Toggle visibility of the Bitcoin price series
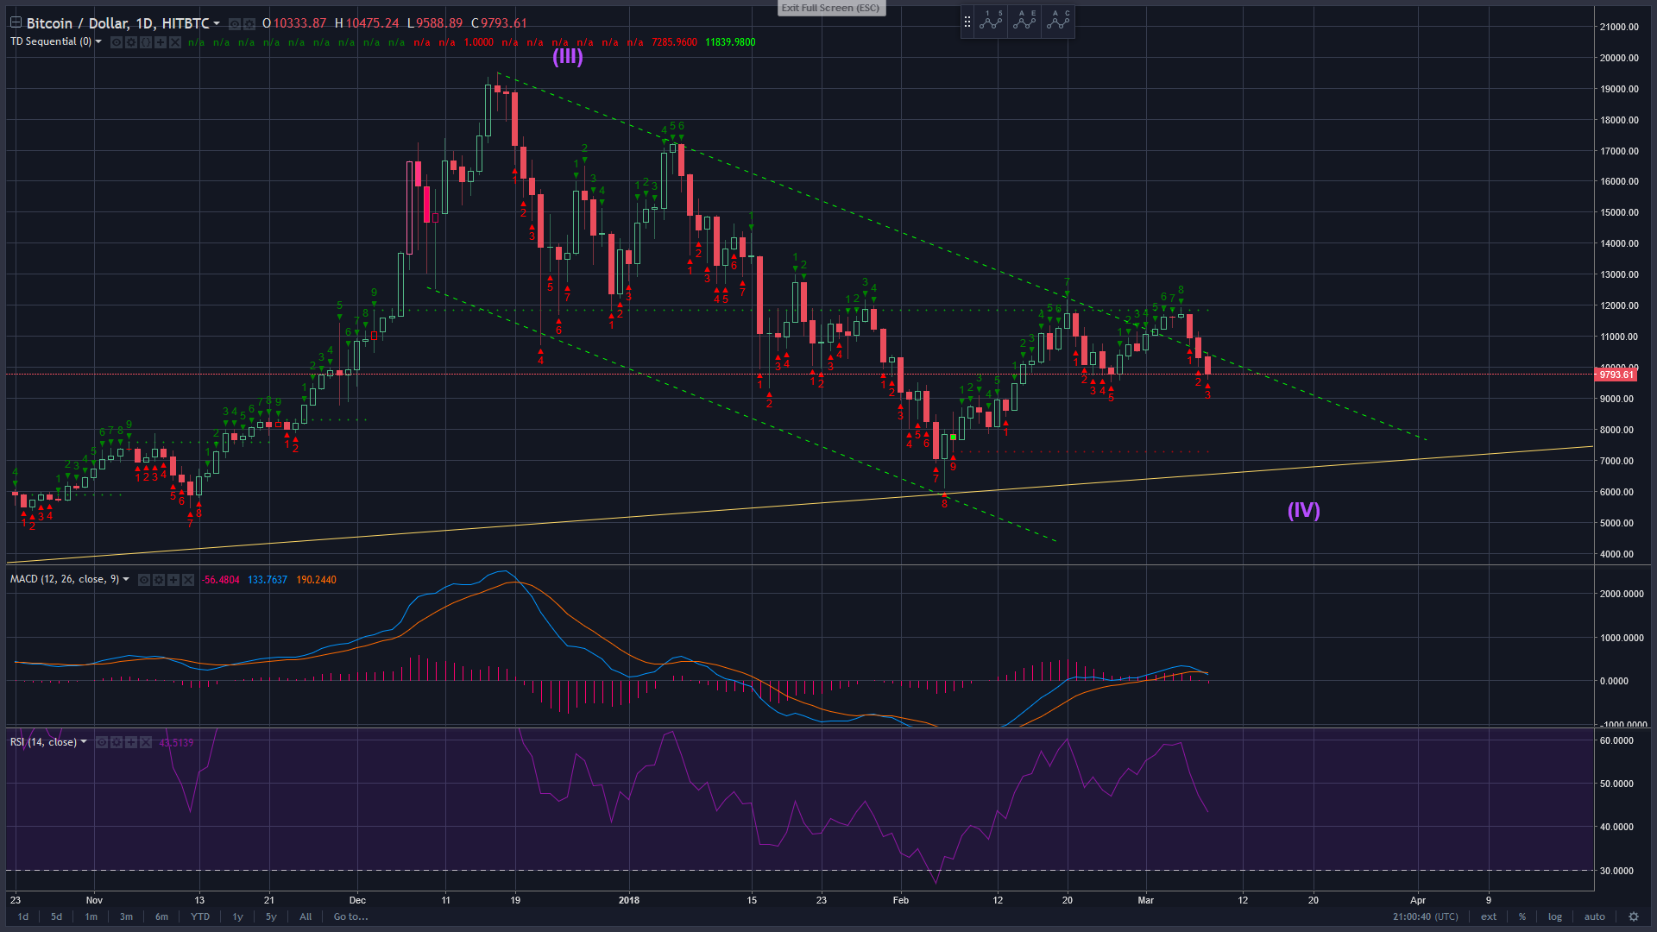Viewport: 1657px width, 932px height. tap(234, 24)
